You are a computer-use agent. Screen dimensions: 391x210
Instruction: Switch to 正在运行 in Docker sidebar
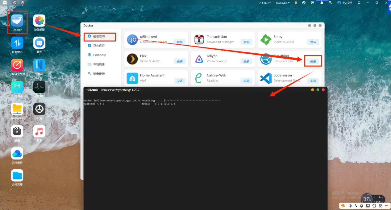click(99, 46)
